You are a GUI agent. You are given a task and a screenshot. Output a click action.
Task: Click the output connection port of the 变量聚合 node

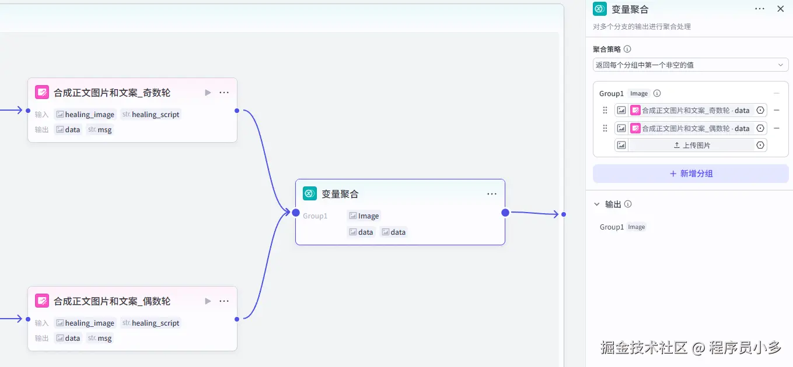[x=506, y=212]
